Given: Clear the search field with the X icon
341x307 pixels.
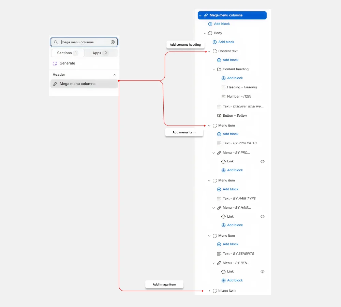Looking at the screenshot, I should pos(113,42).
